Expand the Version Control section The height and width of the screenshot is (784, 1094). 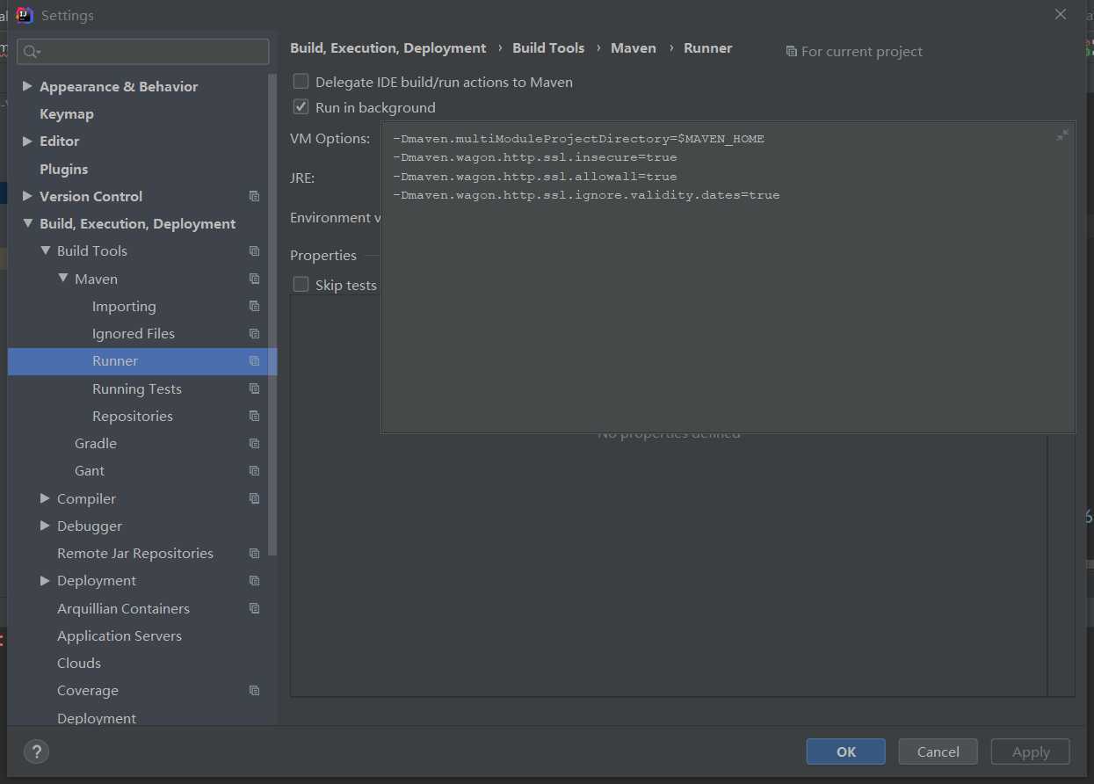pos(27,196)
